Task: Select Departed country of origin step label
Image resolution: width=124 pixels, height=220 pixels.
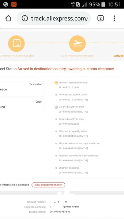Action: 77,56
